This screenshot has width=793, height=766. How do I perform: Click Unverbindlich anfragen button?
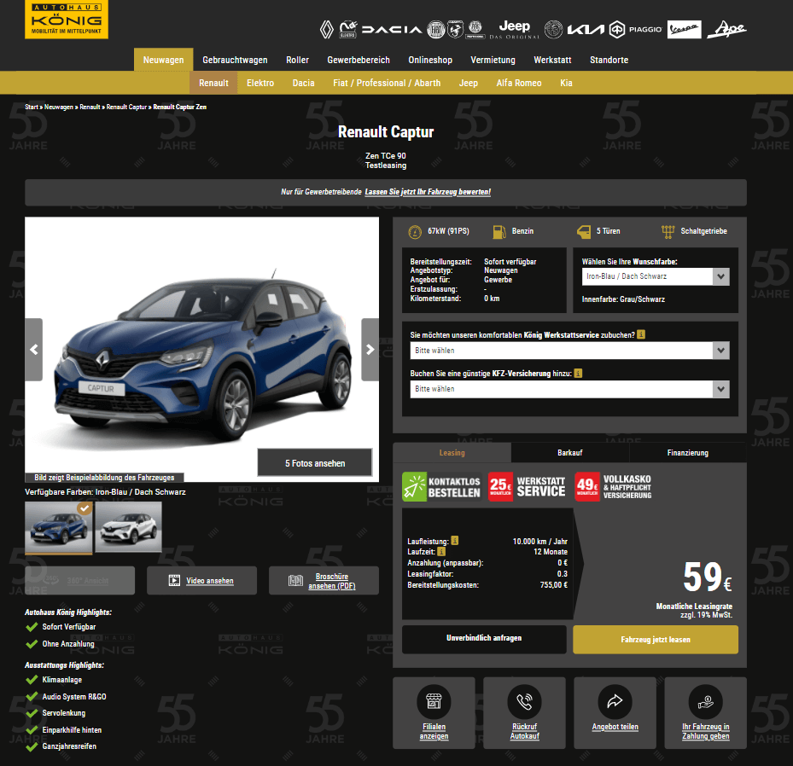coord(484,639)
